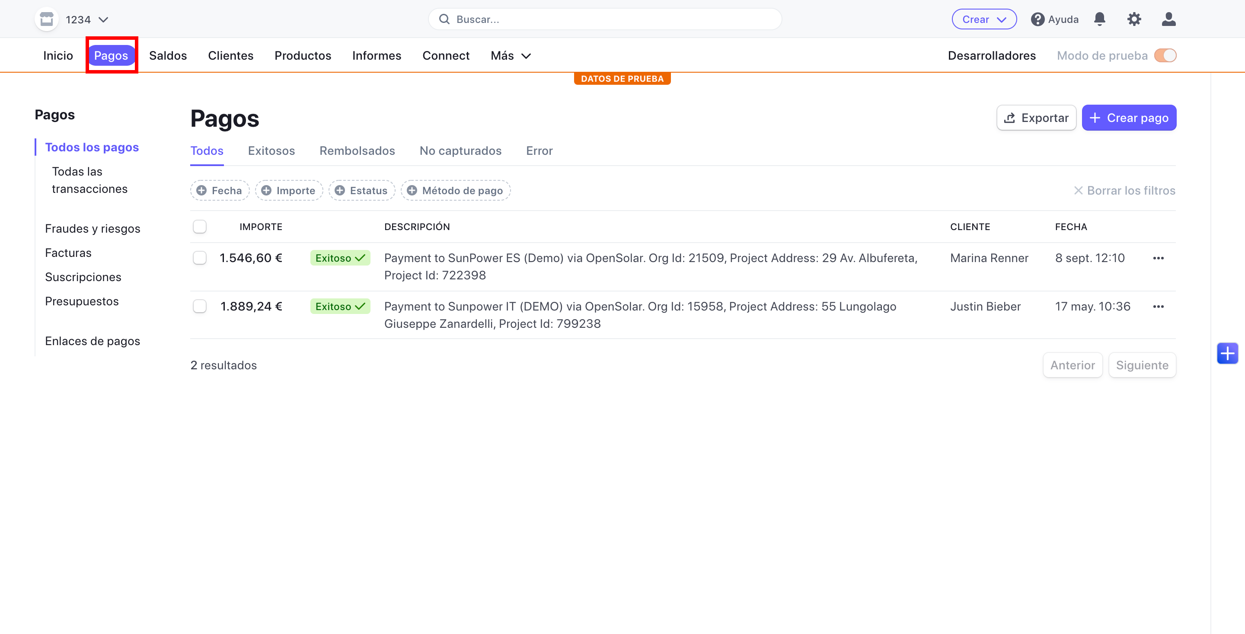Screen dimensions: 1245x634
Task: Click the FECHA column header
Action: pos(1070,227)
